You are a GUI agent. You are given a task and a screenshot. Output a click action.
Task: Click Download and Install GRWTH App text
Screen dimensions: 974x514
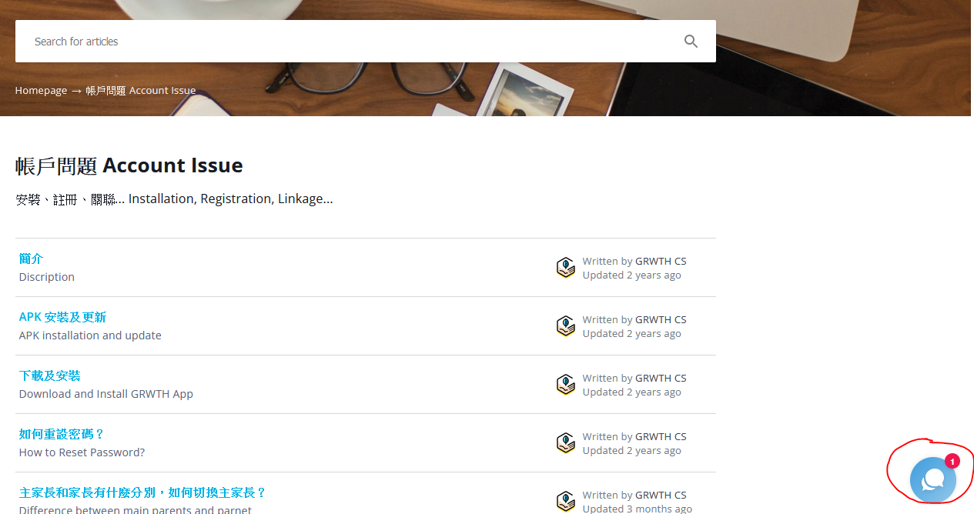click(106, 394)
